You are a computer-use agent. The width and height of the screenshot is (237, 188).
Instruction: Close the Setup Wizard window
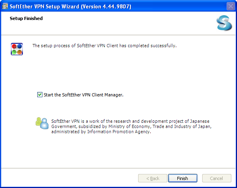tap(231, 6)
